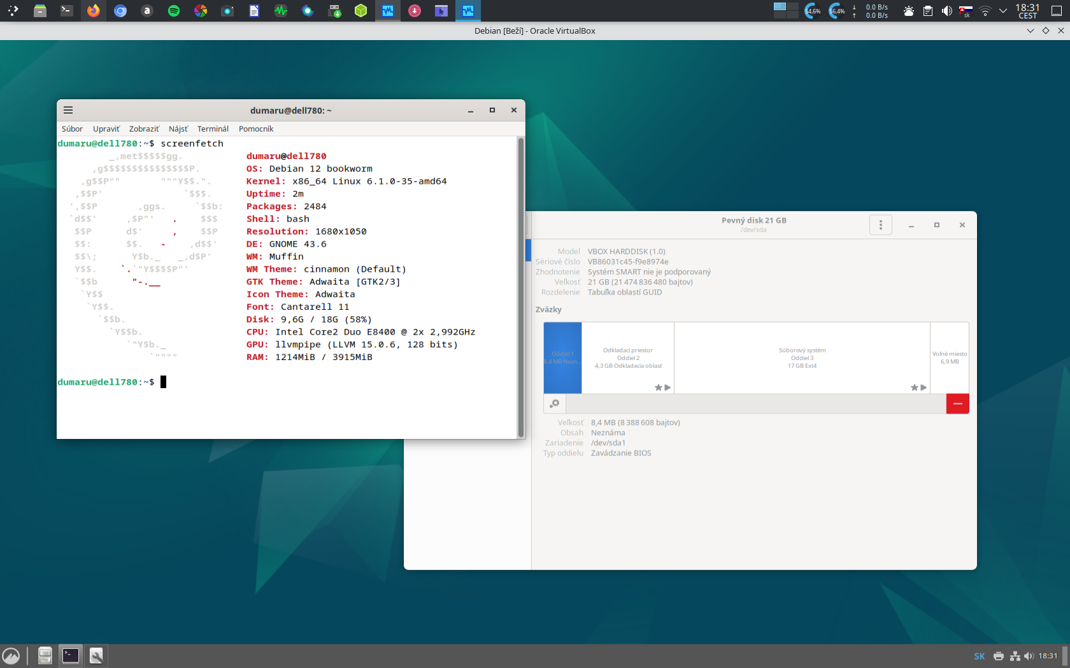Open the printer applet in Cinnamon panel
The image size is (1070, 668).
pos(999,656)
